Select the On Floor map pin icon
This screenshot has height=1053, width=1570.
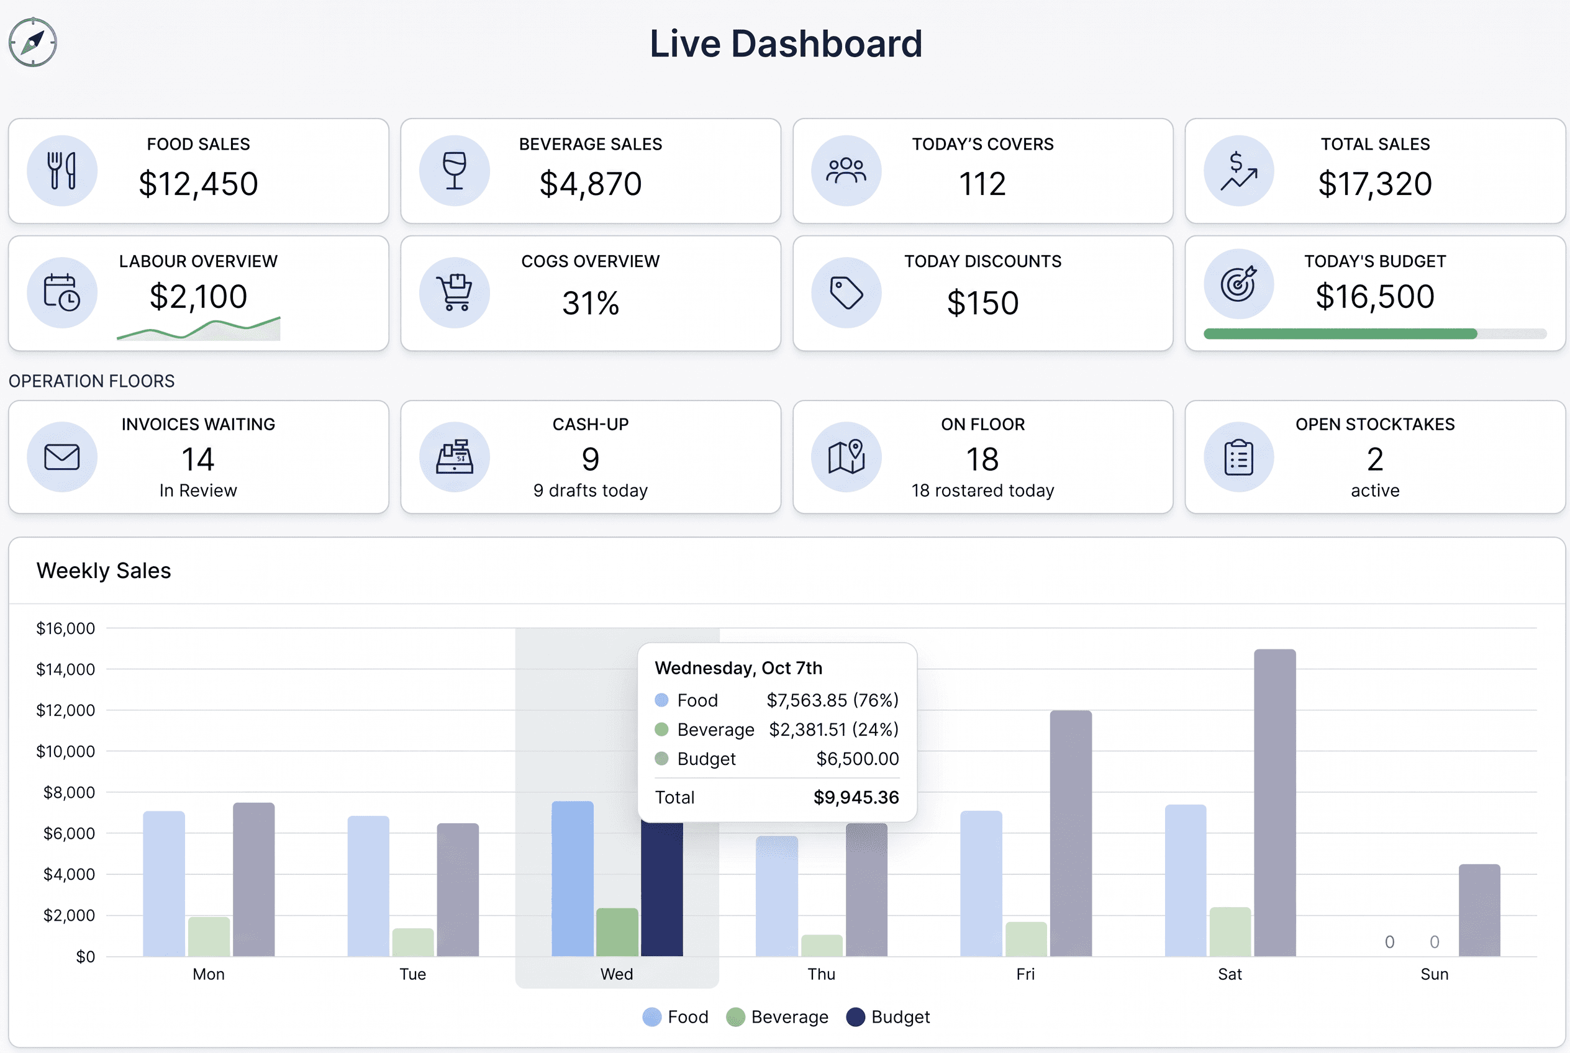(846, 457)
